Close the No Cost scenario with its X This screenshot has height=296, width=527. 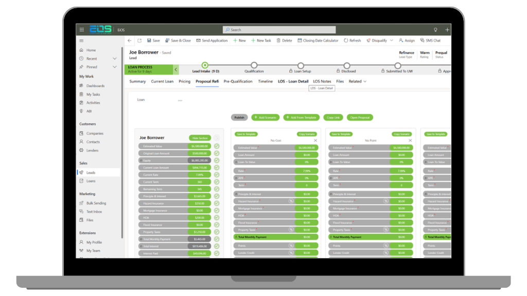click(315, 140)
